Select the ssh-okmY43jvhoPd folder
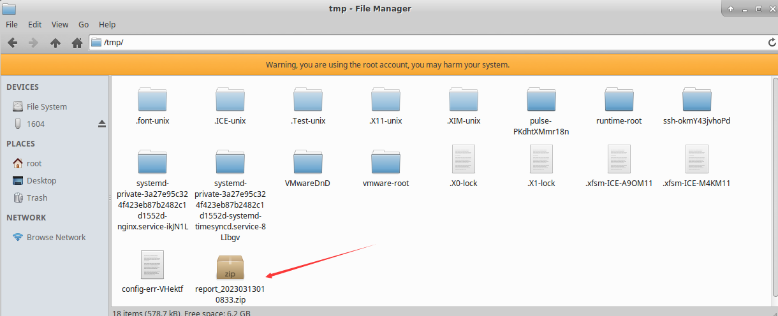This screenshot has height=316, width=778. point(696,106)
